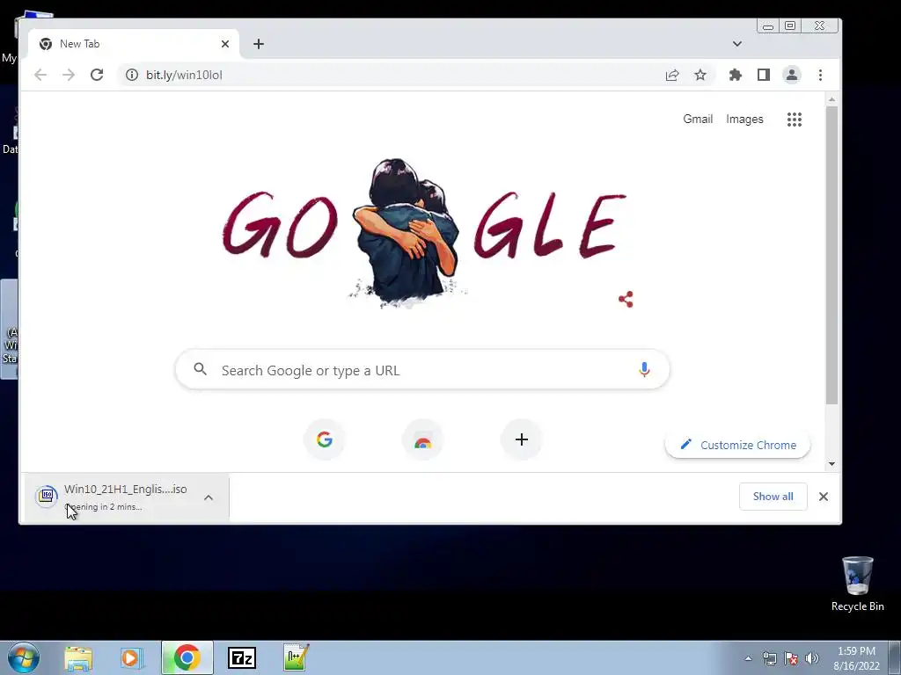The width and height of the screenshot is (901, 675).
Task: Open the Images link
Action: [744, 119]
